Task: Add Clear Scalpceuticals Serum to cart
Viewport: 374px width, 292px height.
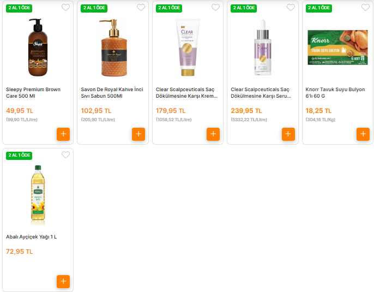Action: pos(288,134)
